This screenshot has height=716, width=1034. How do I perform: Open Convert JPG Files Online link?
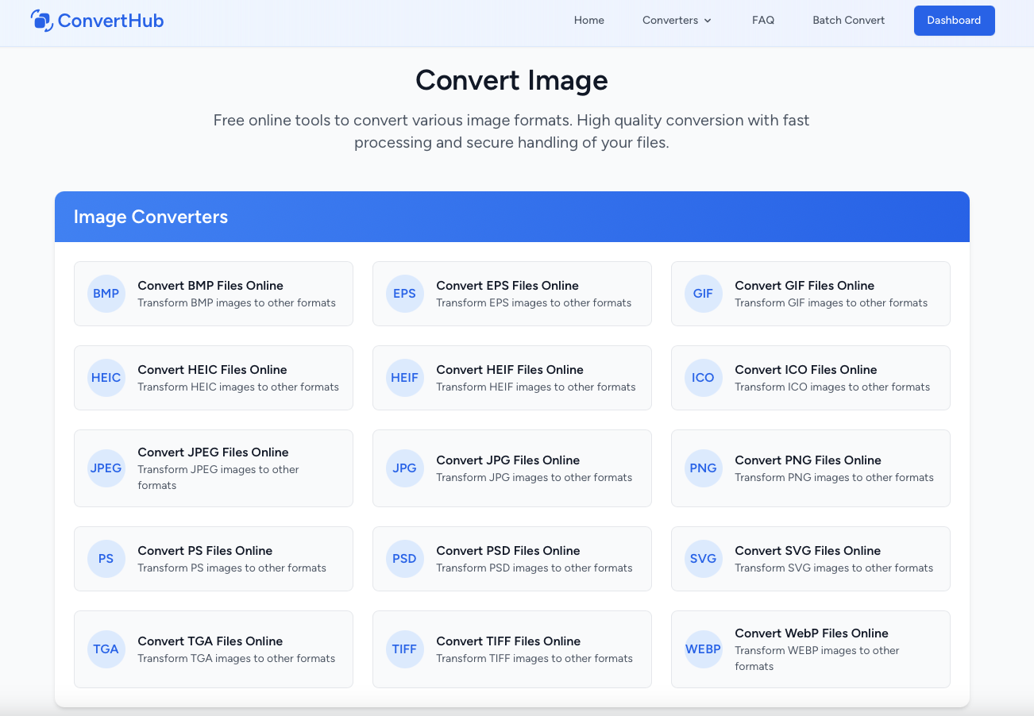click(508, 460)
